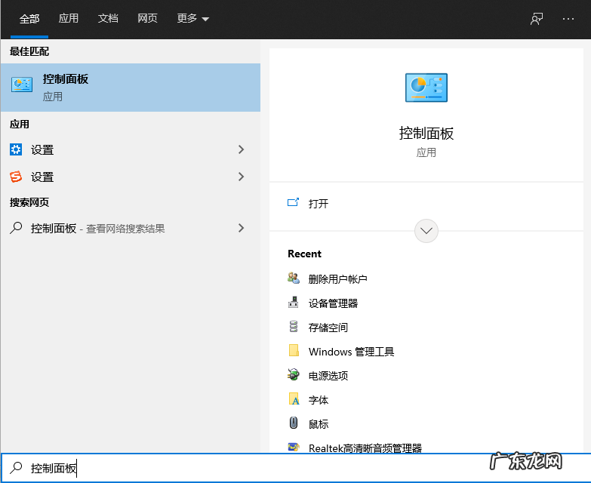Click the 控制面板 title in preview pane

pyautogui.click(x=426, y=134)
